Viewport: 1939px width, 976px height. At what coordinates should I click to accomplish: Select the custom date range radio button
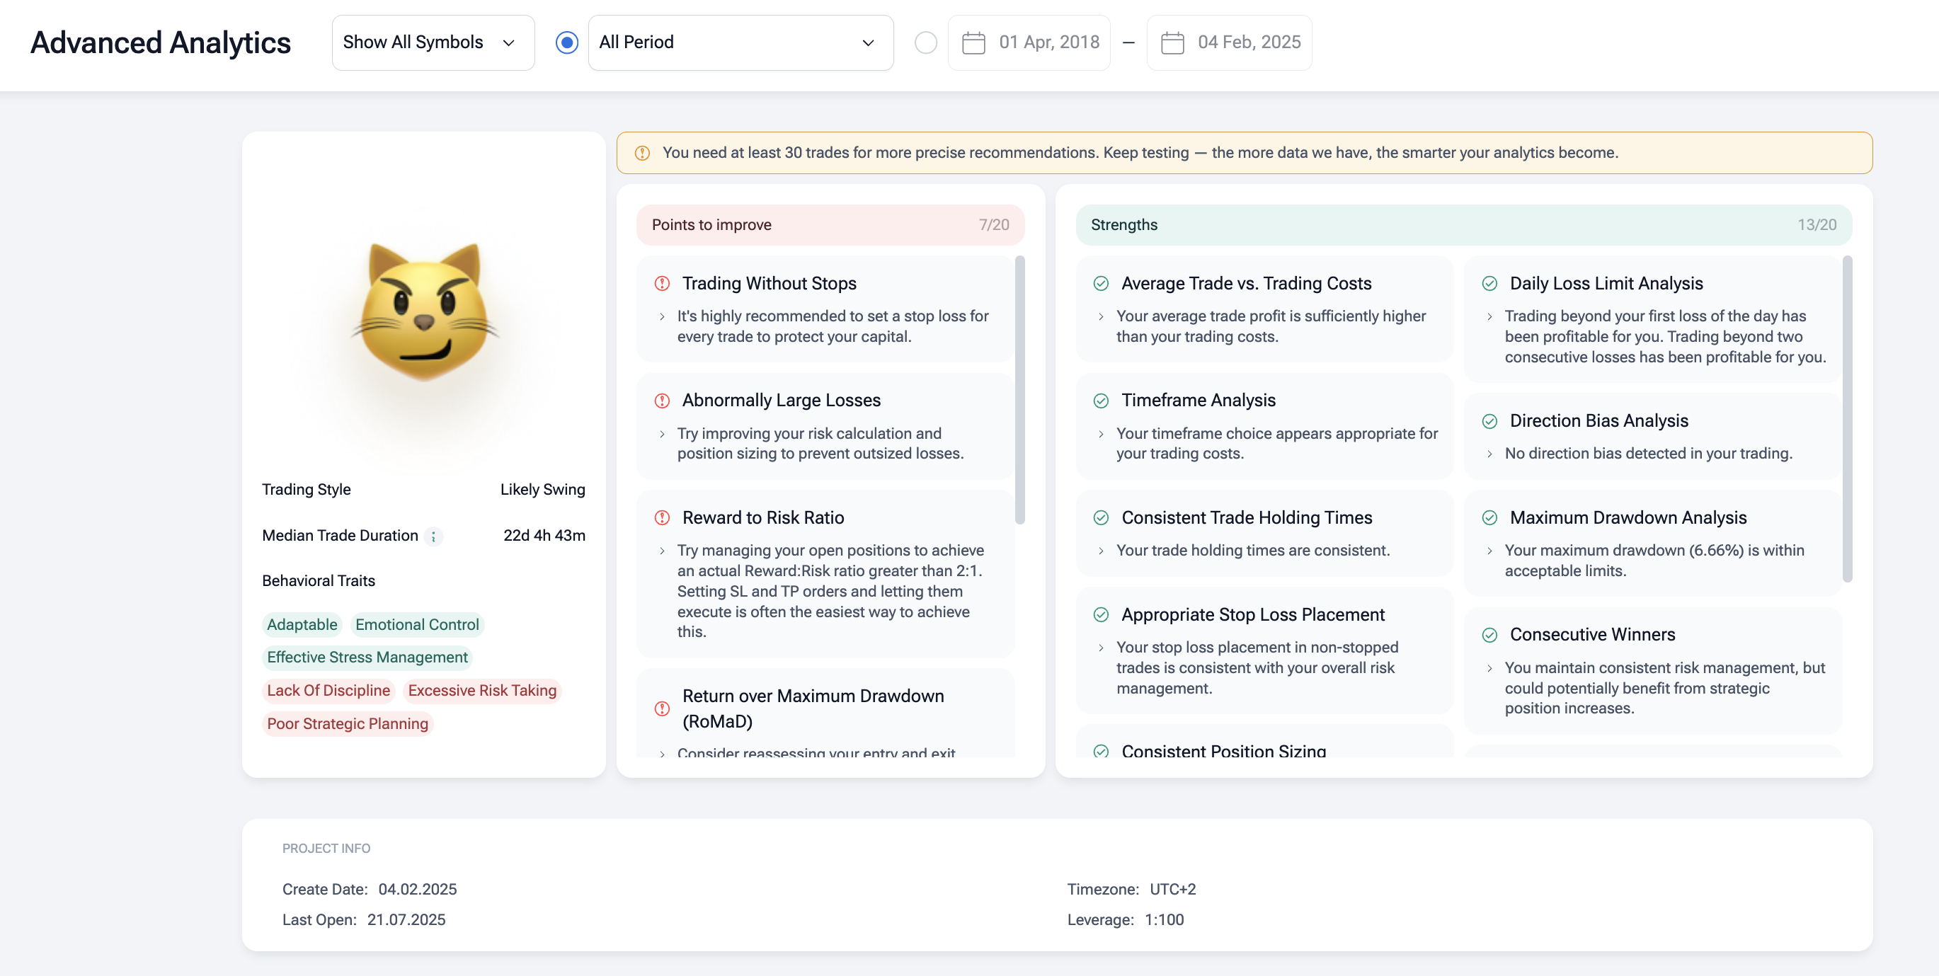(925, 43)
